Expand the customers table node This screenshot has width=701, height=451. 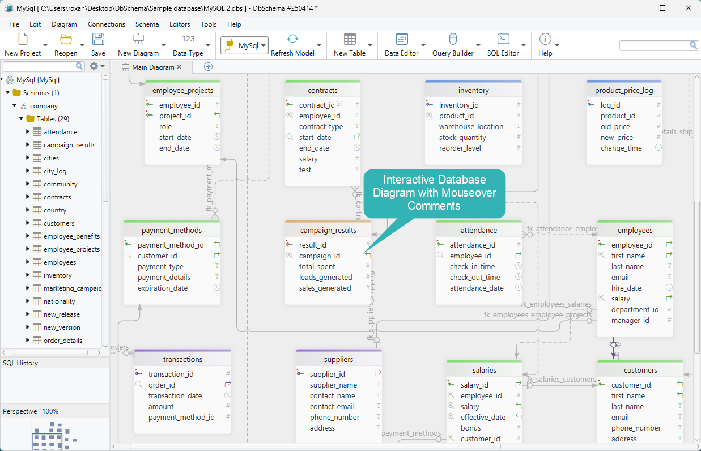28,223
